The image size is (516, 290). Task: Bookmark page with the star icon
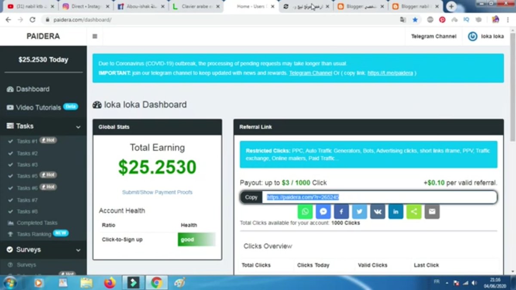[x=415, y=20]
